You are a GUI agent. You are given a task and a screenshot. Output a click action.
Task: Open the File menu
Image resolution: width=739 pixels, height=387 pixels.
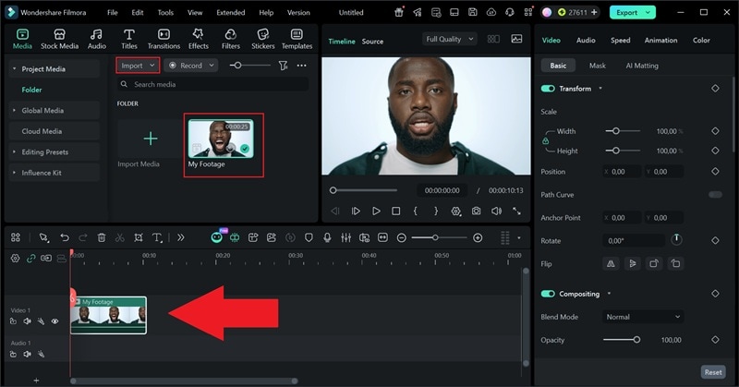pos(112,13)
